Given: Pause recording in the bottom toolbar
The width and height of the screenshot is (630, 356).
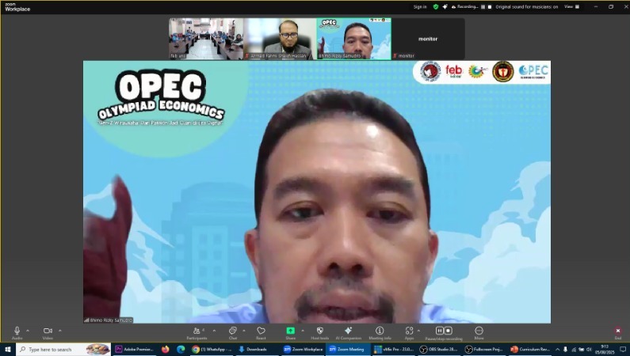Looking at the screenshot, I should (440, 331).
